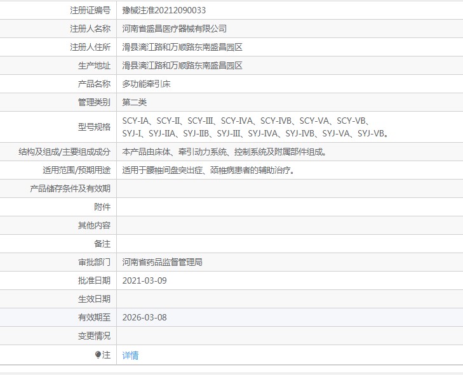The width and height of the screenshot is (463, 375).
Task: Click the 附件 label
Action: 102,207
